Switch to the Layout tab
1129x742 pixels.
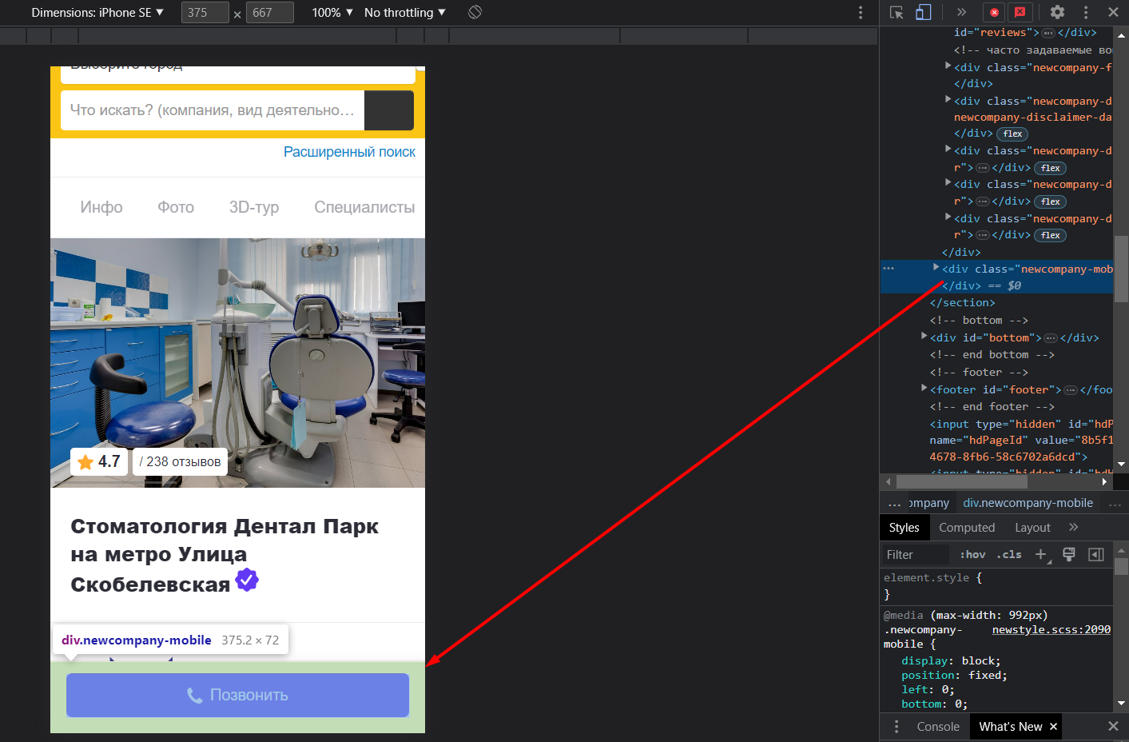1032,528
